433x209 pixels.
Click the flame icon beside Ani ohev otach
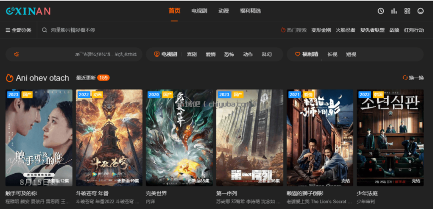tap(9, 78)
